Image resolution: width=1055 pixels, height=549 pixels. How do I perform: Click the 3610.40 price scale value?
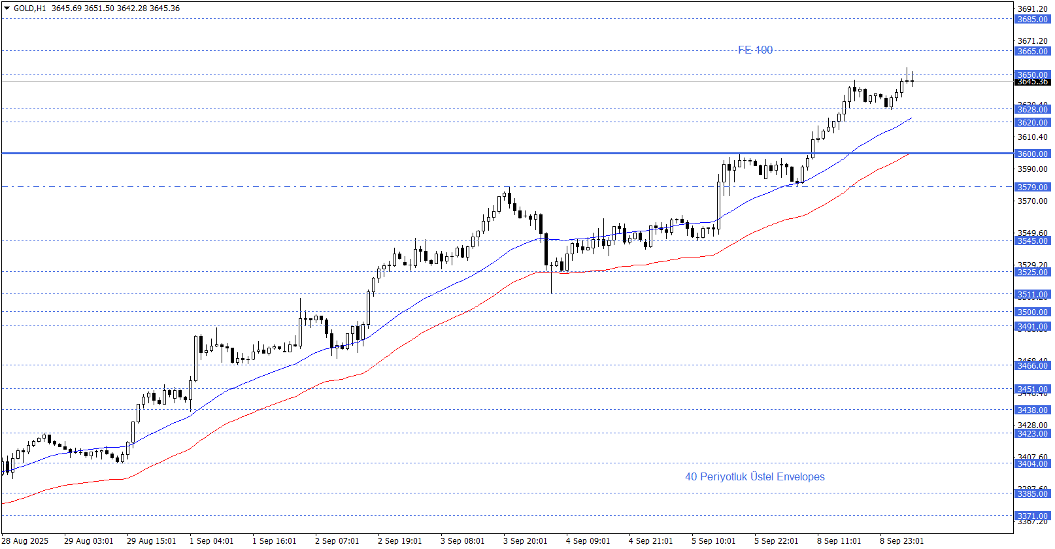pos(1033,137)
